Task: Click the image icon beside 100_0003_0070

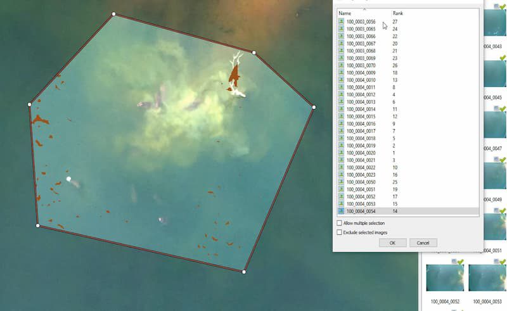Action: tap(341, 65)
